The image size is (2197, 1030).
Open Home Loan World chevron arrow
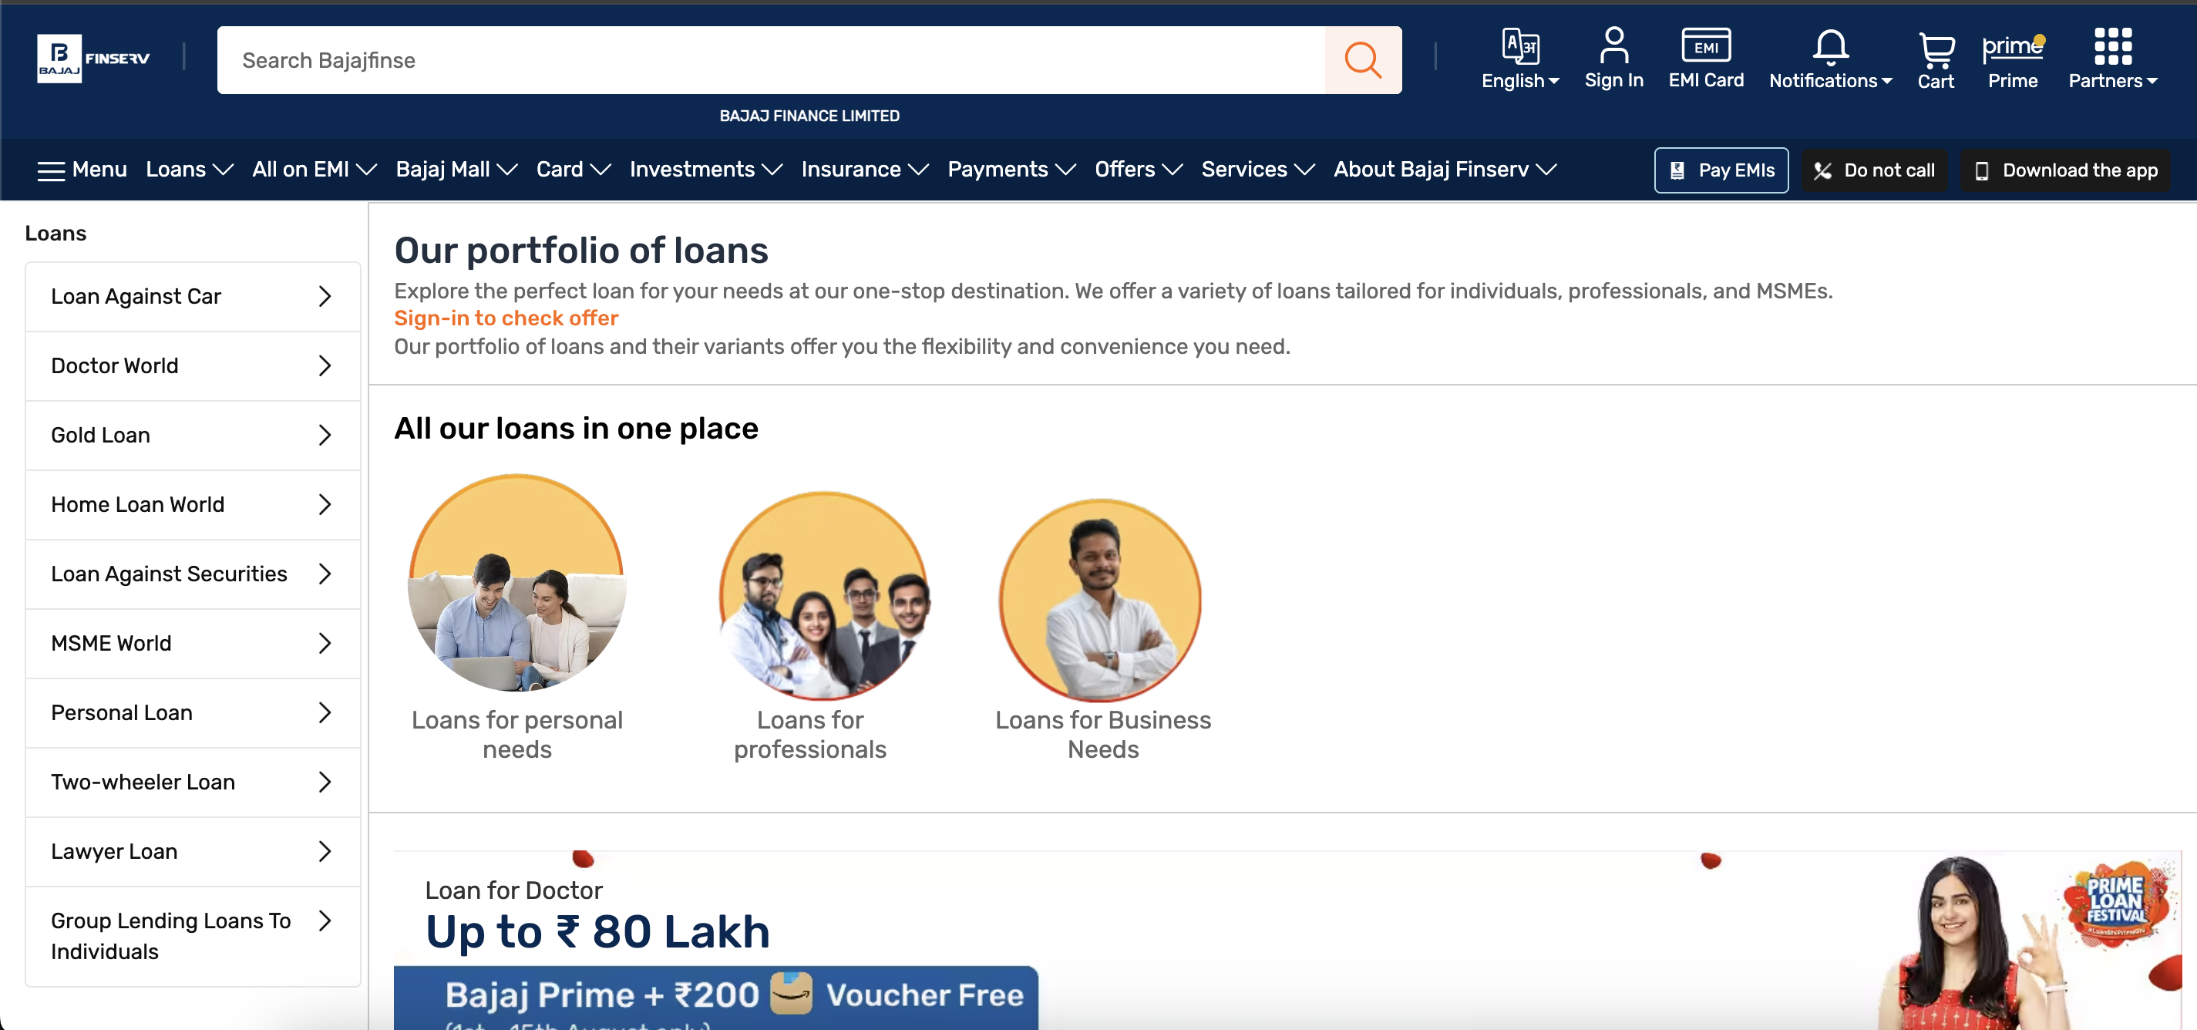[x=324, y=505]
